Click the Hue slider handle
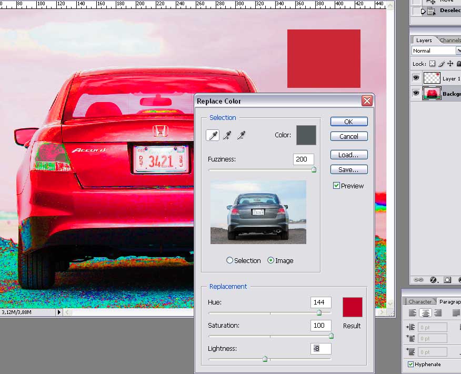Image resolution: width=461 pixels, height=374 pixels. tap(319, 312)
